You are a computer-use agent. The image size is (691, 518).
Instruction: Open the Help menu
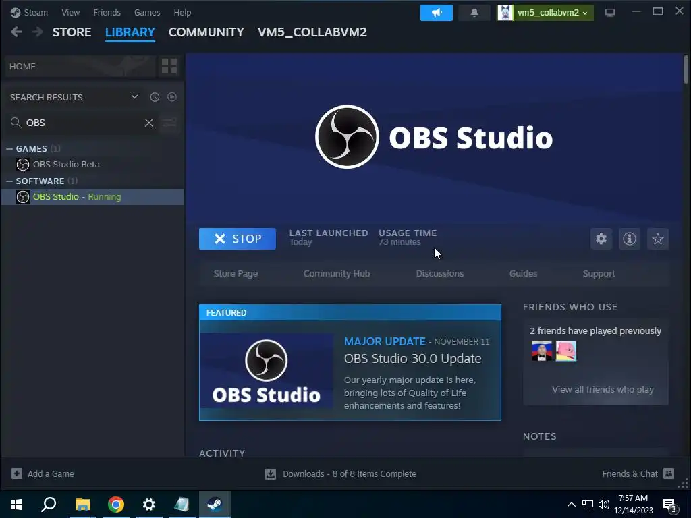click(x=182, y=12)
